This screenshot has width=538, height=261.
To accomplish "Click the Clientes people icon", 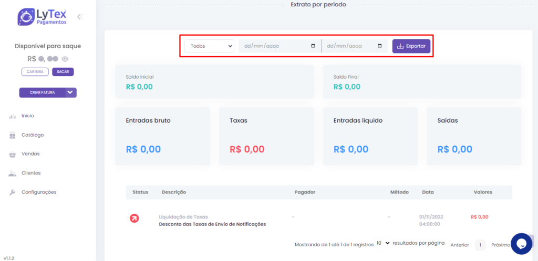I will click(13, 173).
